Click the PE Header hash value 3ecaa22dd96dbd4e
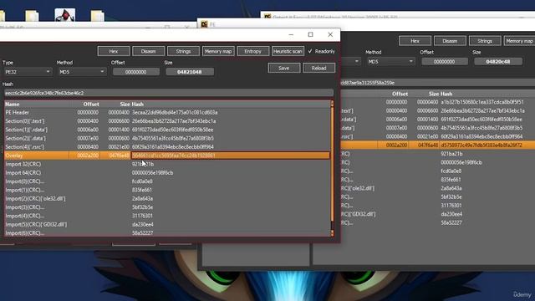The height and width of the screenshot is (301, 535). point(175,112)
